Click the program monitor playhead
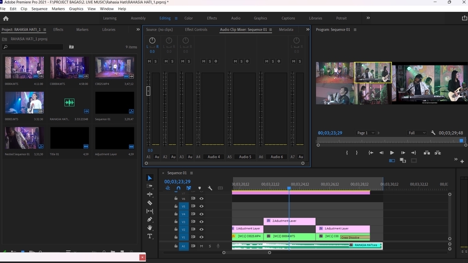 click(461, 141)
